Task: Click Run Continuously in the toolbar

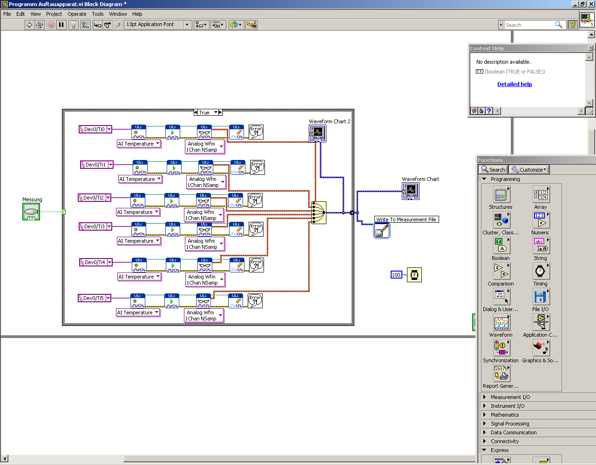Action: click(40, 25)
